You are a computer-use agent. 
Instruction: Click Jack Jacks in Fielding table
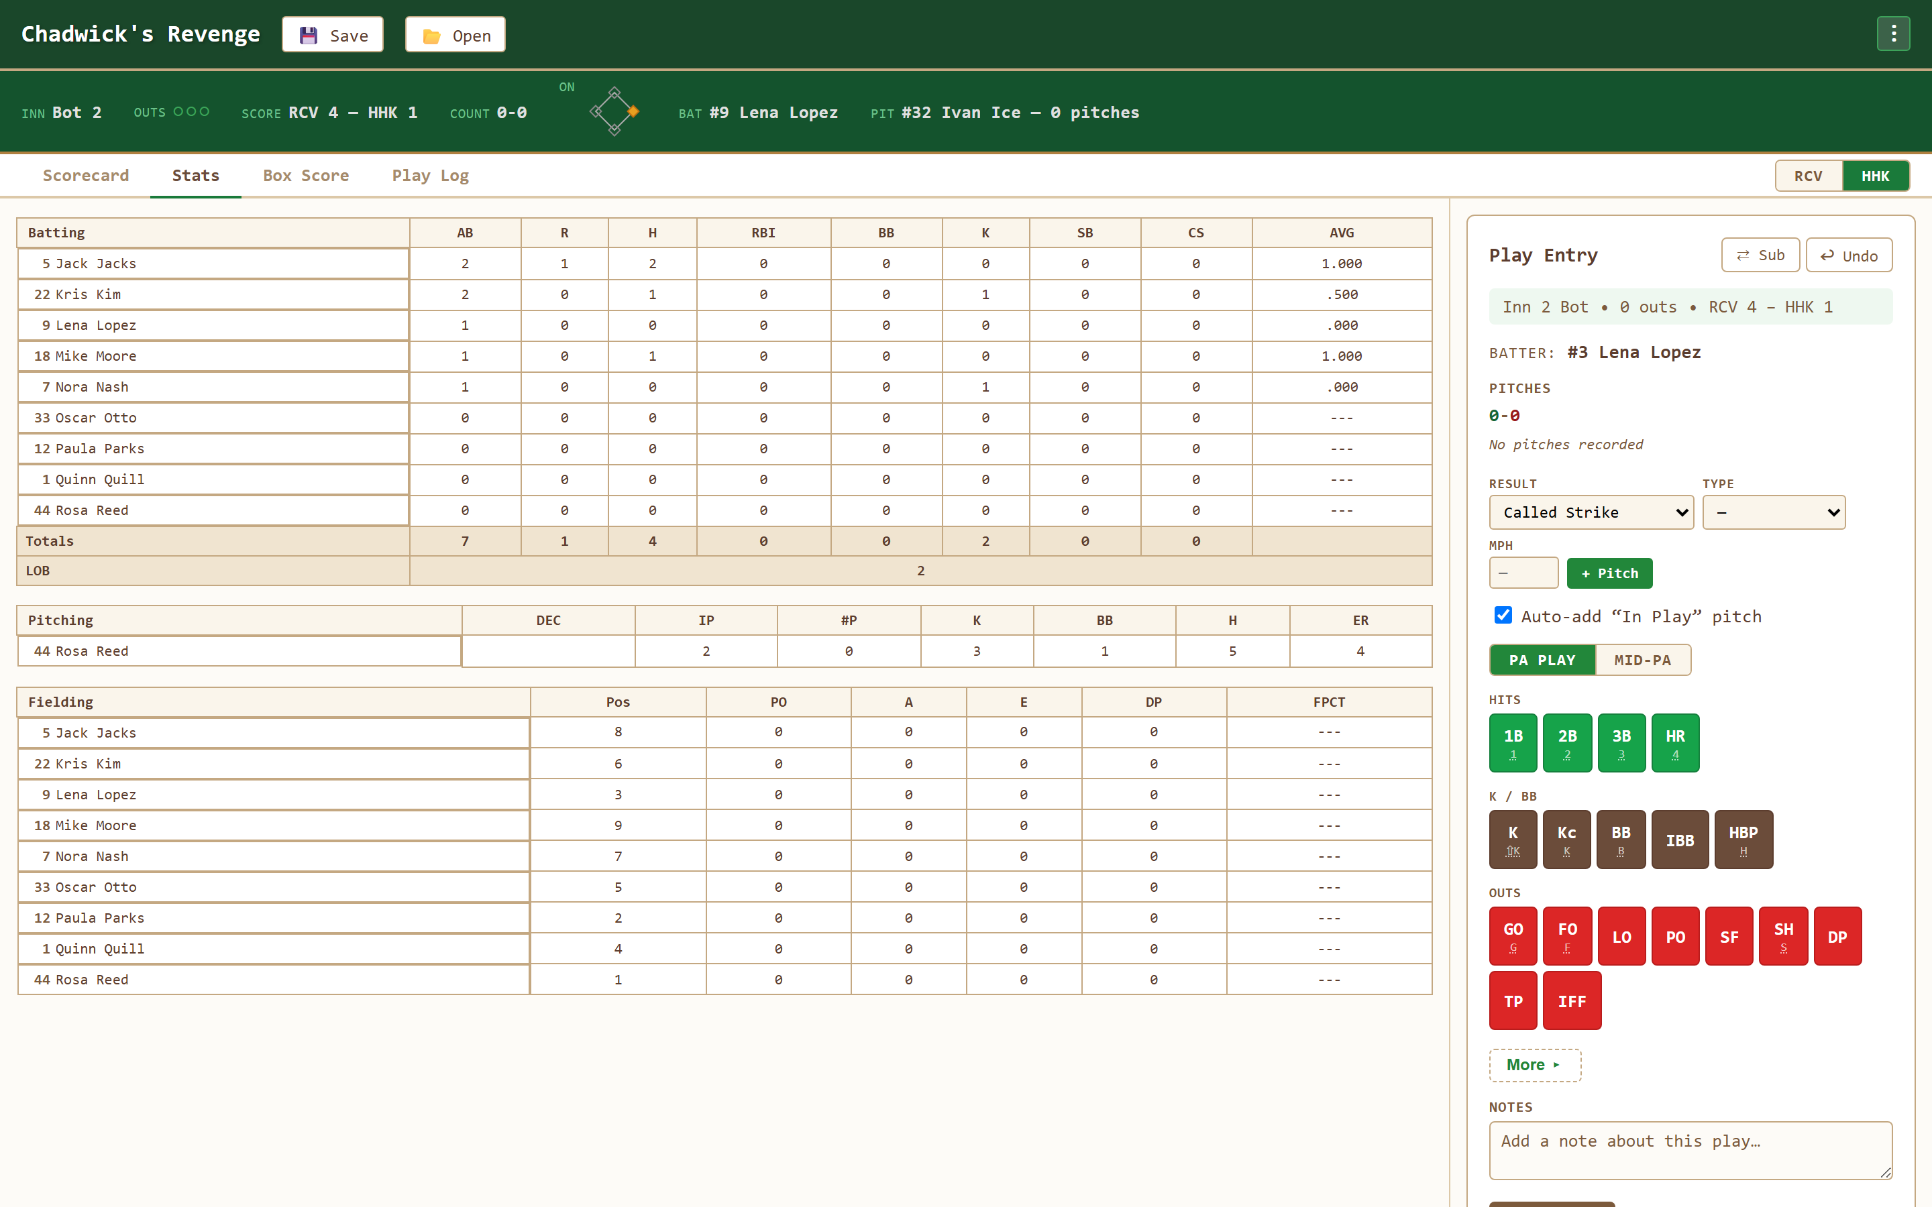tap(273, 733)
